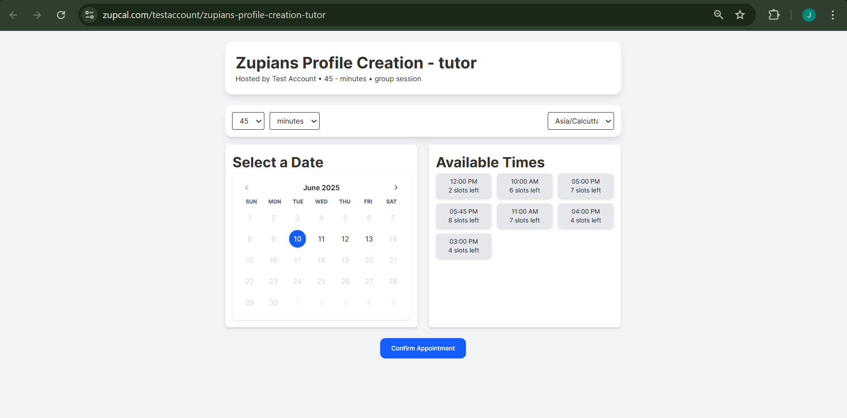This screenshot has height=418, width=847.
Task: Select the 03:00 PM time slot
Action: click(463, 246)
